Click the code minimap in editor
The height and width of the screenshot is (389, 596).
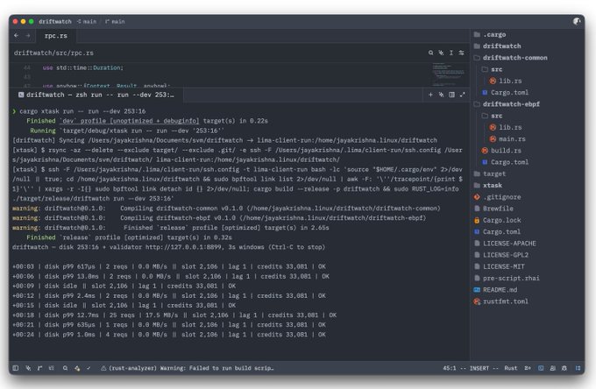coord(449,74)
